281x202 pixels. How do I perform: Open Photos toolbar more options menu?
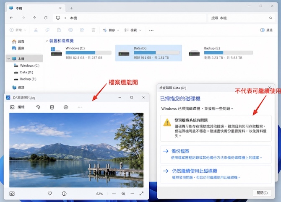coord(80,107)
